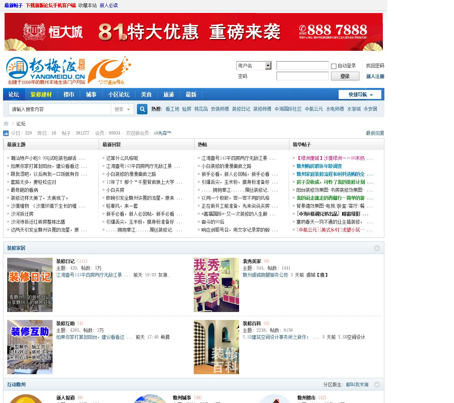Click the home icon in breadcrumb
The image size is (454, 403).
pyautogui.click(x=6, y=124)
